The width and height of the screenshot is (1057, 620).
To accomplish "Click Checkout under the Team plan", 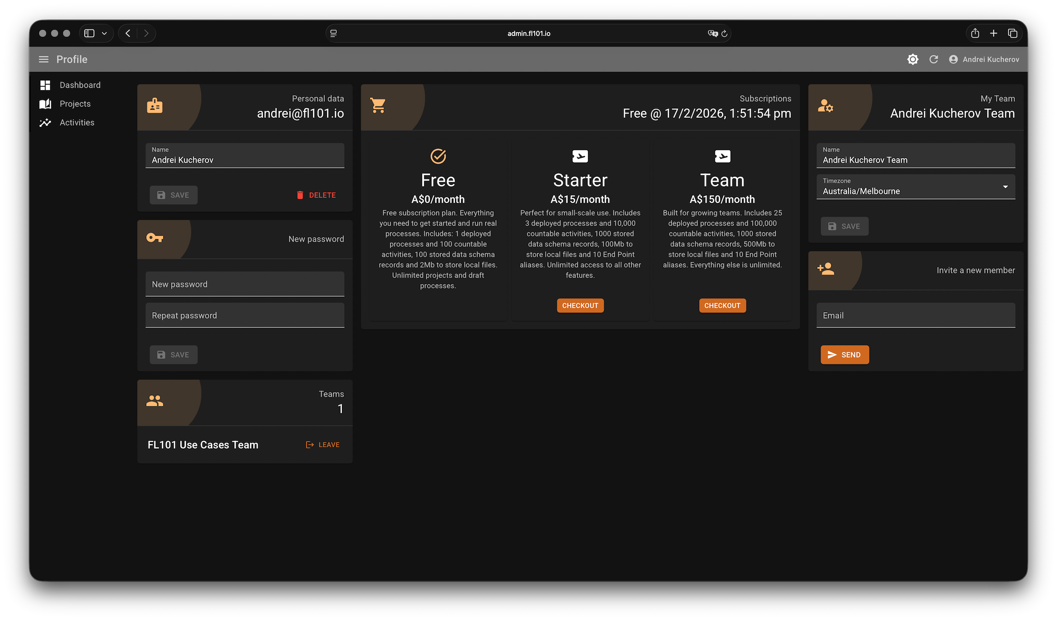I will [x=722, y=305].
